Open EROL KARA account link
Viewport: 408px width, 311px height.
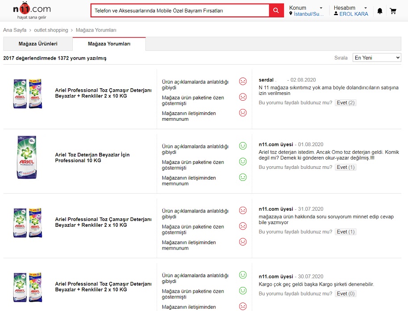tap(354, 14)
